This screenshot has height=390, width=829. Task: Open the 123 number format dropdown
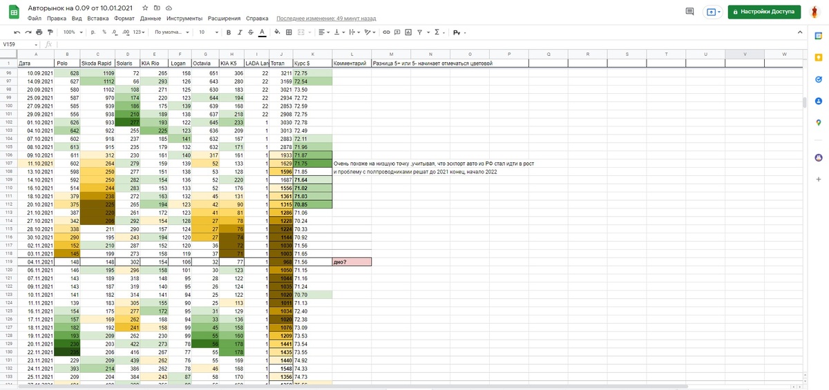coord(140,32)
